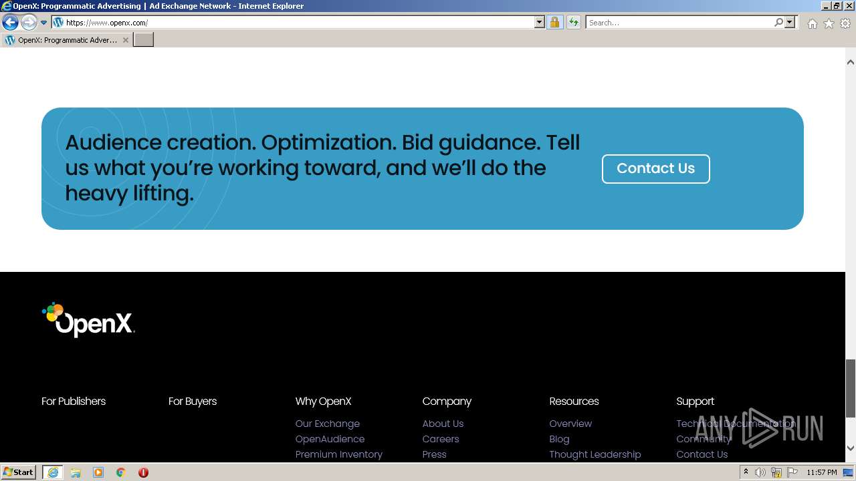Screen dimensions: 856x481
Task: Open the footer Contact Us link
Action: [x=702, y=454]
